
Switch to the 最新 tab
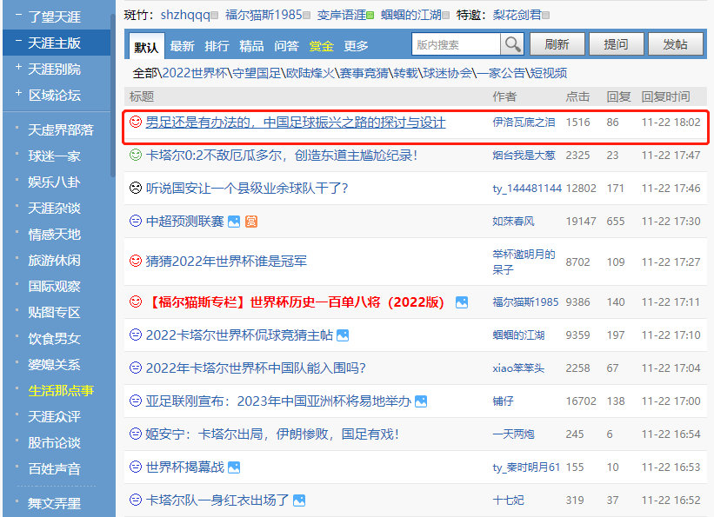pos(182,46)
